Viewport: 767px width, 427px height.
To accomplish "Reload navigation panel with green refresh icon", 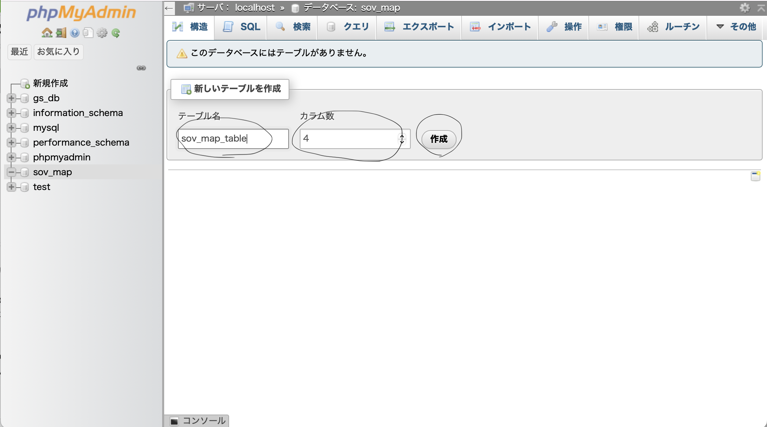I will coord(115,33).
